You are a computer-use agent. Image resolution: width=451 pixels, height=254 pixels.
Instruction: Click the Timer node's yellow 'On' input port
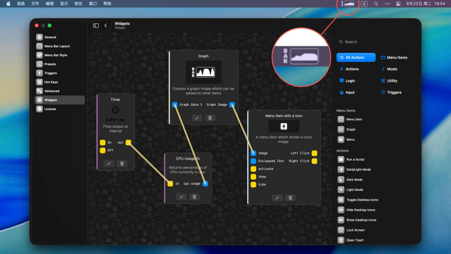[x=103, y=142]
